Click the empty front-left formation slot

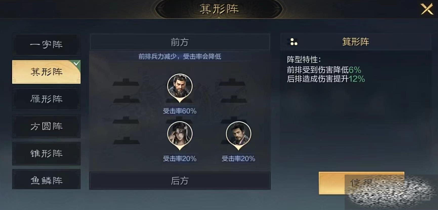(x=126, y=91)
